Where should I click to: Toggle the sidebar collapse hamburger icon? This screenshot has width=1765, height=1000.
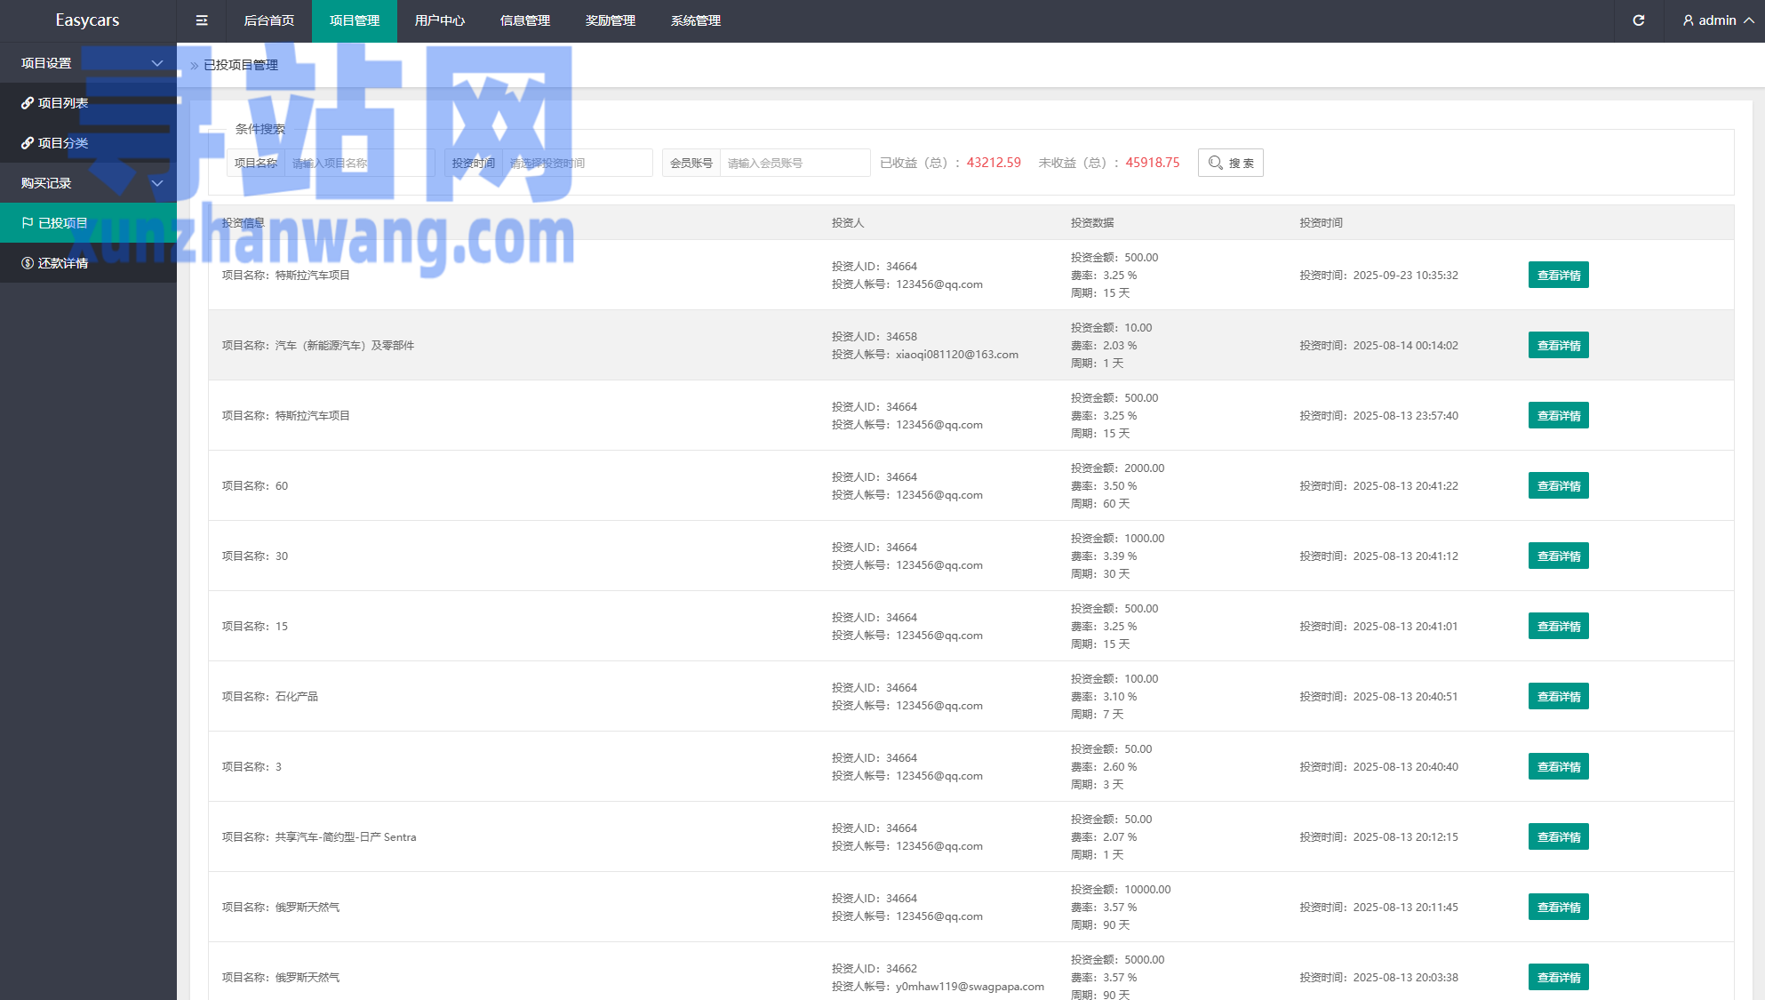202,20
